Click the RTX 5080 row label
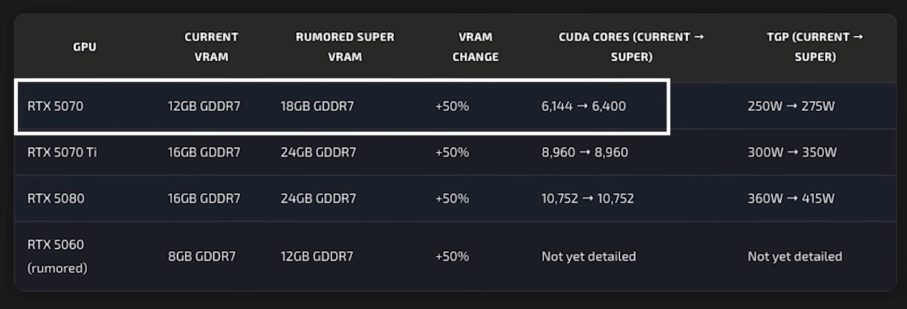 click(55, 198)
